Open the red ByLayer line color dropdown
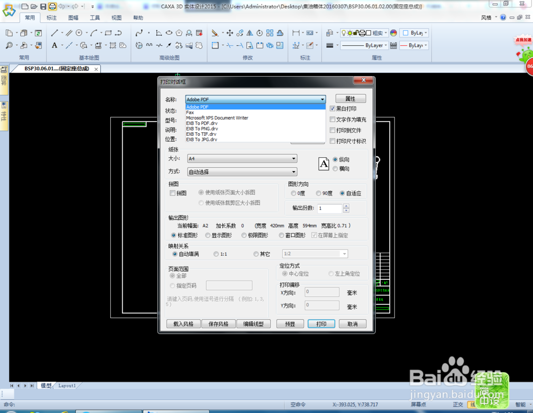The height and width of the screenshot is (413, 533). pyautogui.click(x=414, y=45)
